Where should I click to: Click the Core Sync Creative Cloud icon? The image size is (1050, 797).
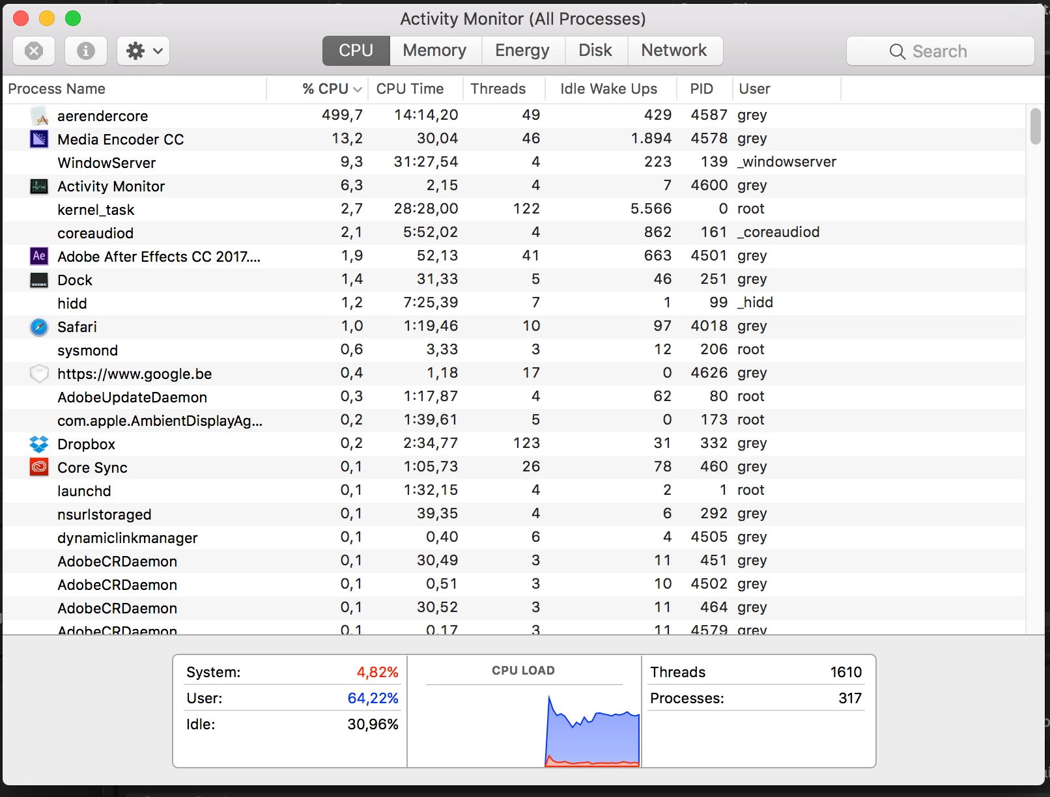click(x=40, y=467)
